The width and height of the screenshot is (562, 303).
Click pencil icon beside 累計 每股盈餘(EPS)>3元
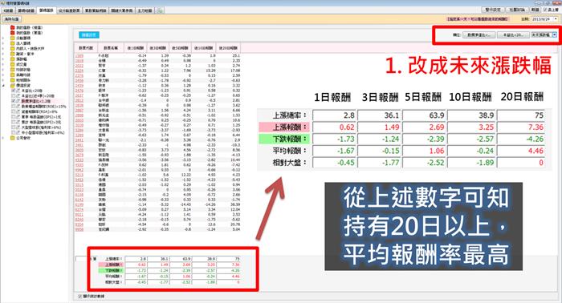pyautogui.click(x=18, y=122)
